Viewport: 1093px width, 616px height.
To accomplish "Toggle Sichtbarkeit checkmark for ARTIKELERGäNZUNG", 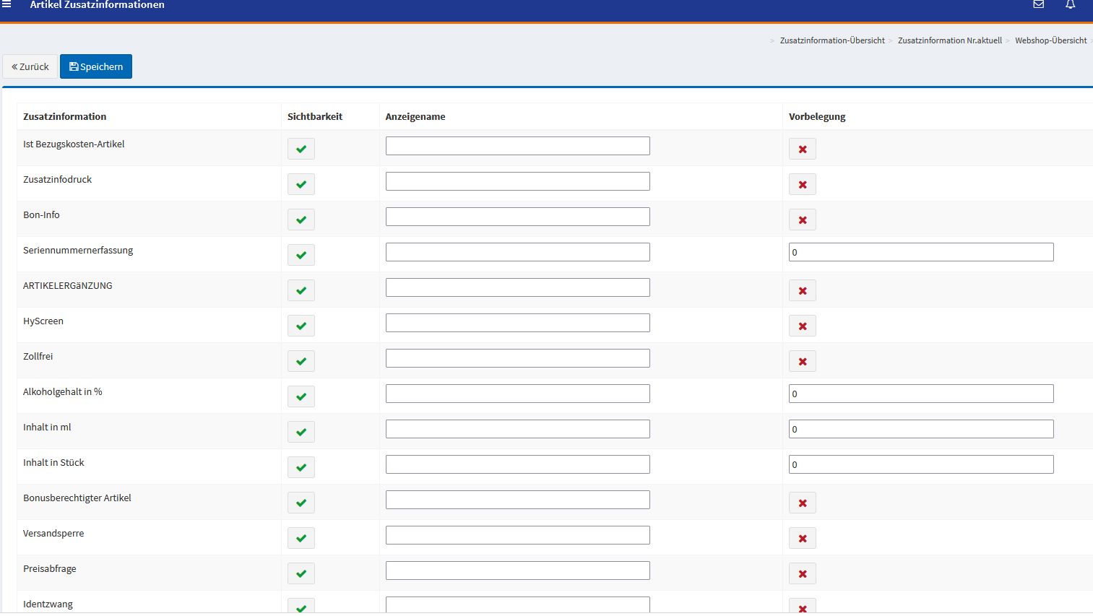I will coord(301,291).
